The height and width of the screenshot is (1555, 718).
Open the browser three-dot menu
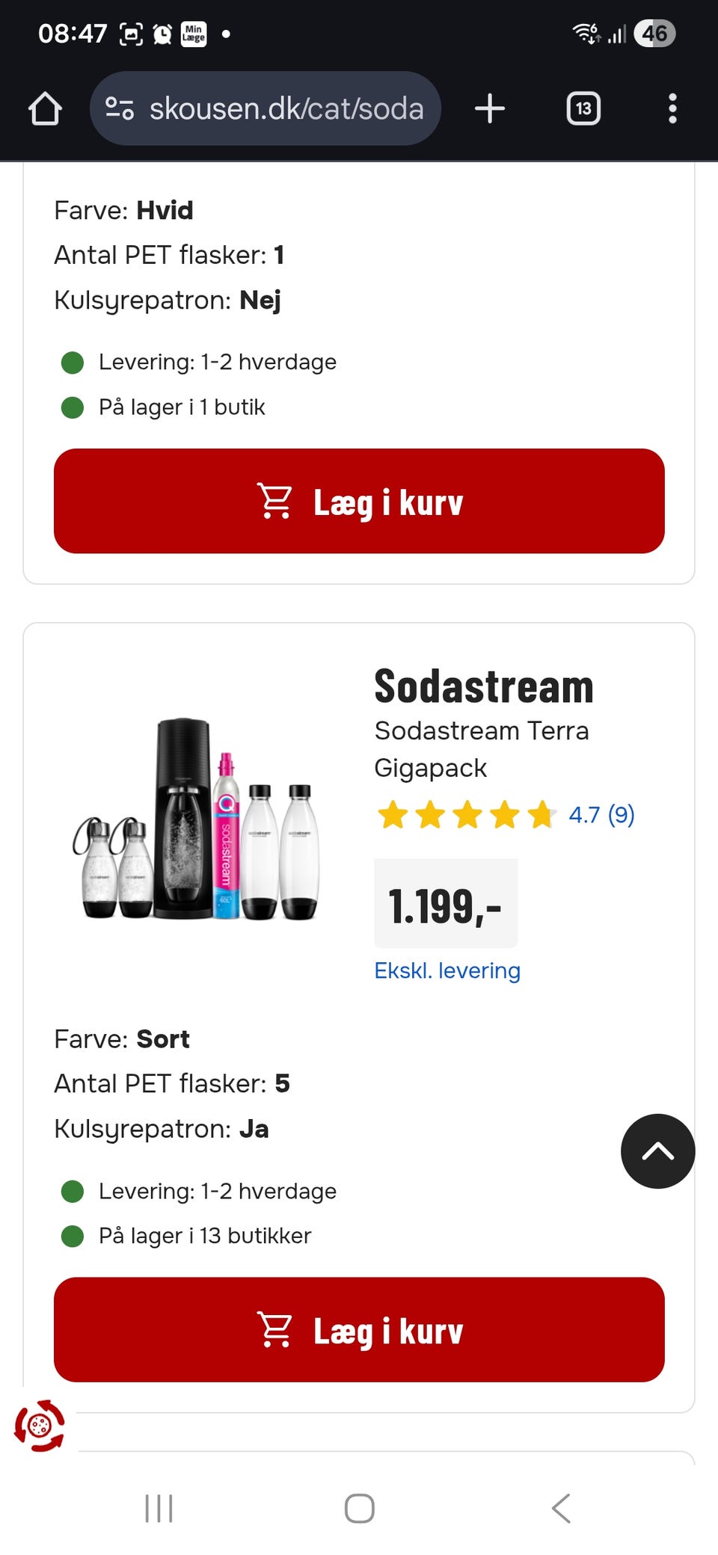tap(672, 109)
